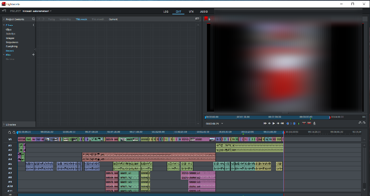The image size is (370, 196).
Task: Toggle the V1 video track
Action: (10, 140)
